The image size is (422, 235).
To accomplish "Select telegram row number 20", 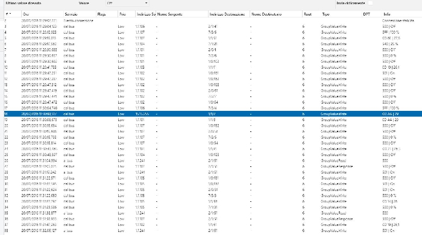I will 213,125.
